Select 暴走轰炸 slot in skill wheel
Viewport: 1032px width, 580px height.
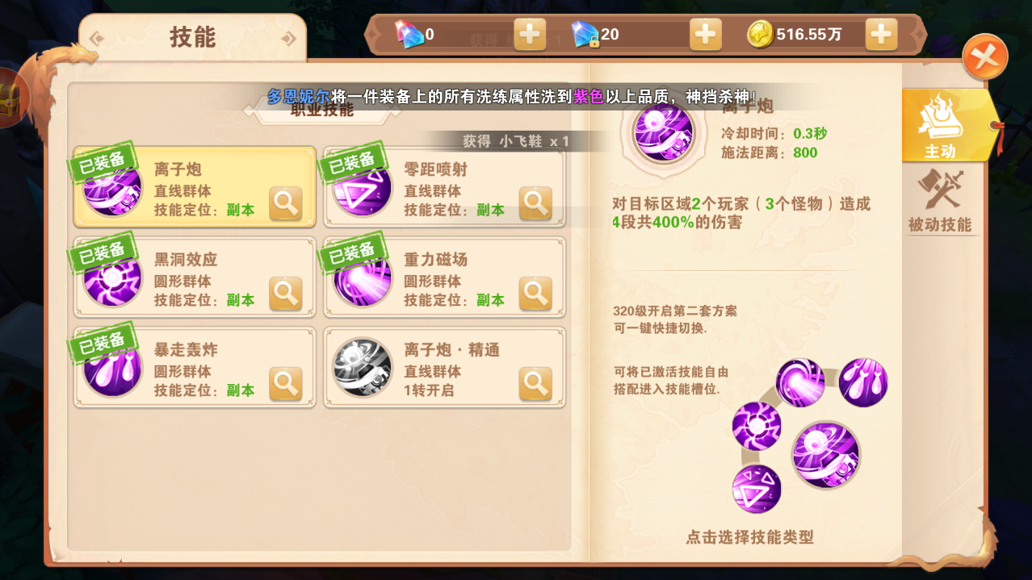tap(863, 383)
